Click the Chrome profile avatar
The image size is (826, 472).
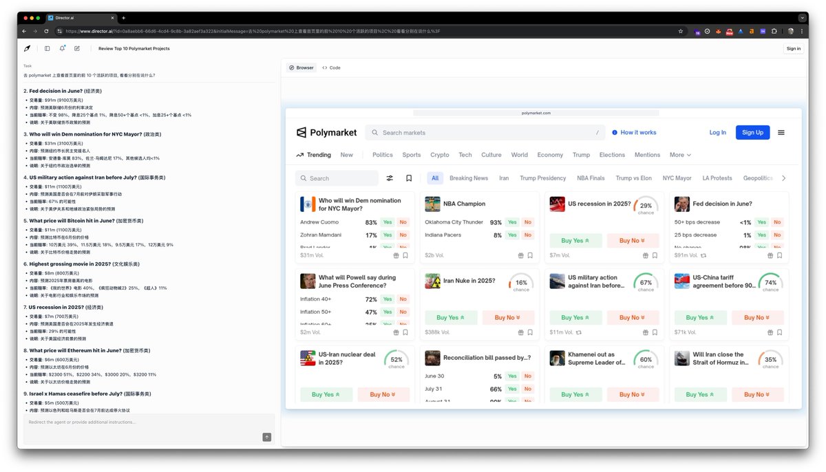pos(791,31)
